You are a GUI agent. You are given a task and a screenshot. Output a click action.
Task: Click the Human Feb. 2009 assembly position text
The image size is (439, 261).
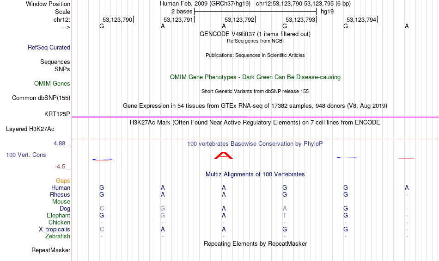click(x=255, y=4)
